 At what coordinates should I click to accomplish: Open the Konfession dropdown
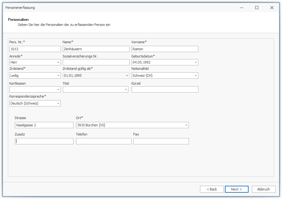pyautogui.click(x=58, y=90)
